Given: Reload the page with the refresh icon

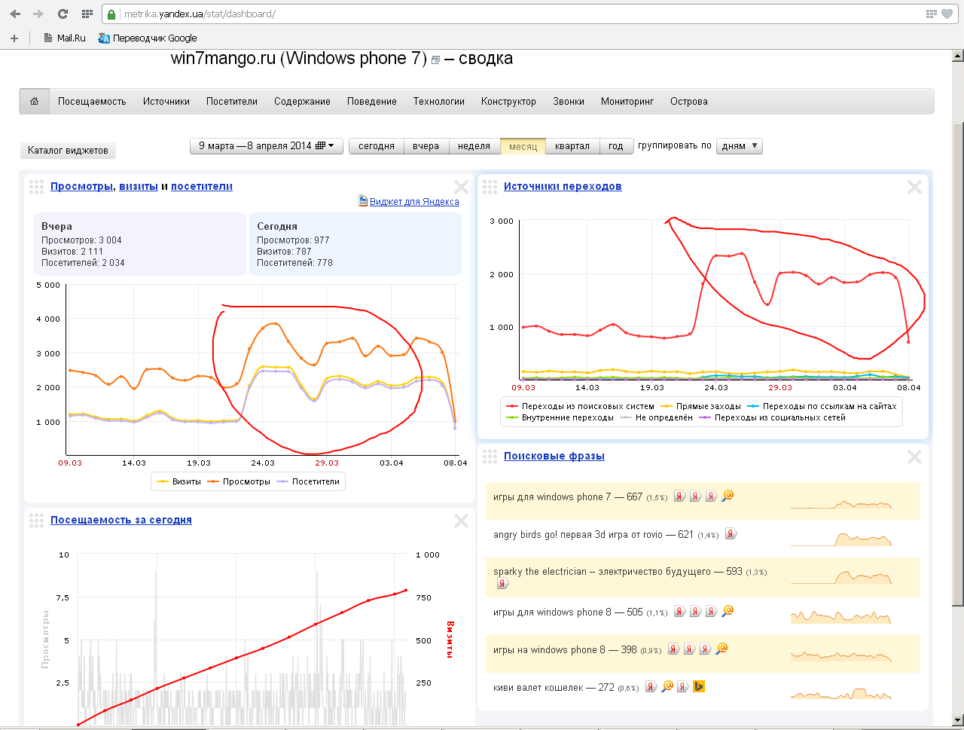Looking at the screenshot, I should point(63,14).
